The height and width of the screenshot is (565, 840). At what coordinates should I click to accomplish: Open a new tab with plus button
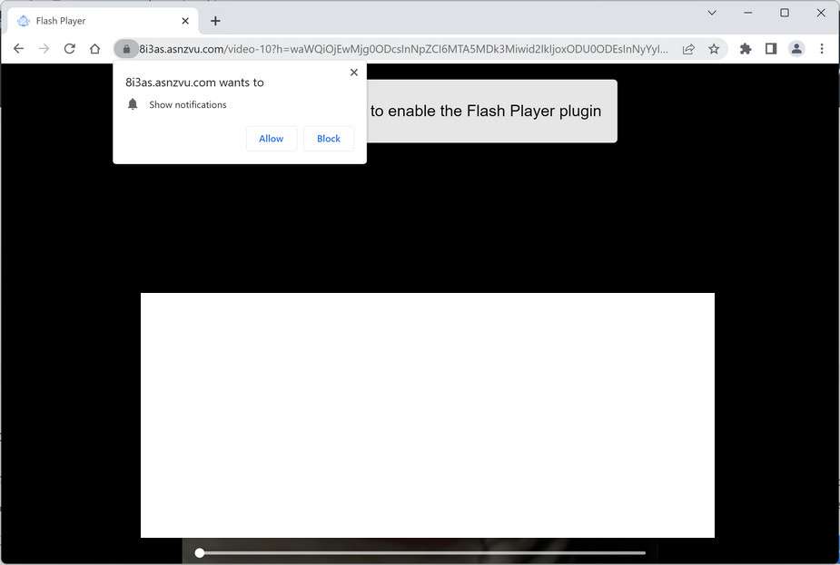215,21
